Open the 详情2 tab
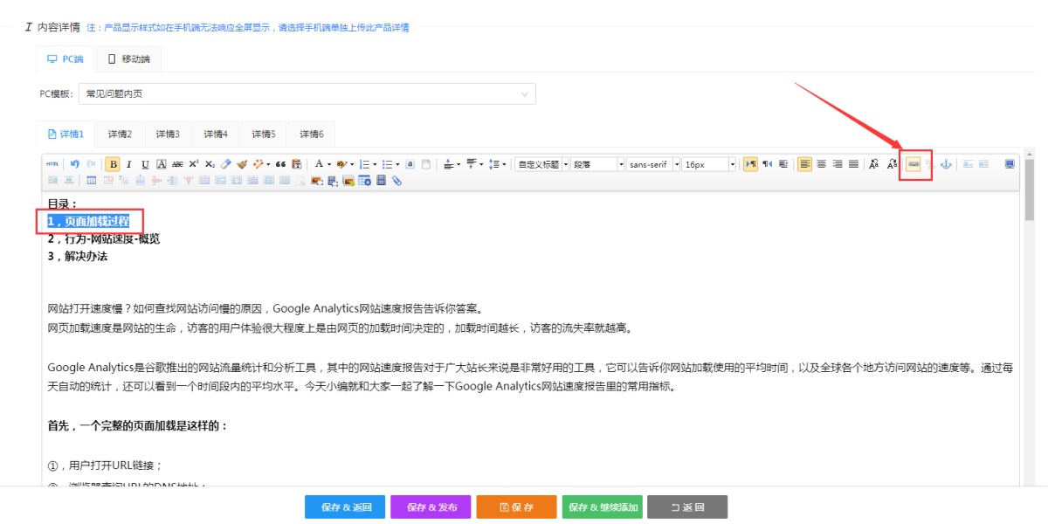 coord(120,134)
